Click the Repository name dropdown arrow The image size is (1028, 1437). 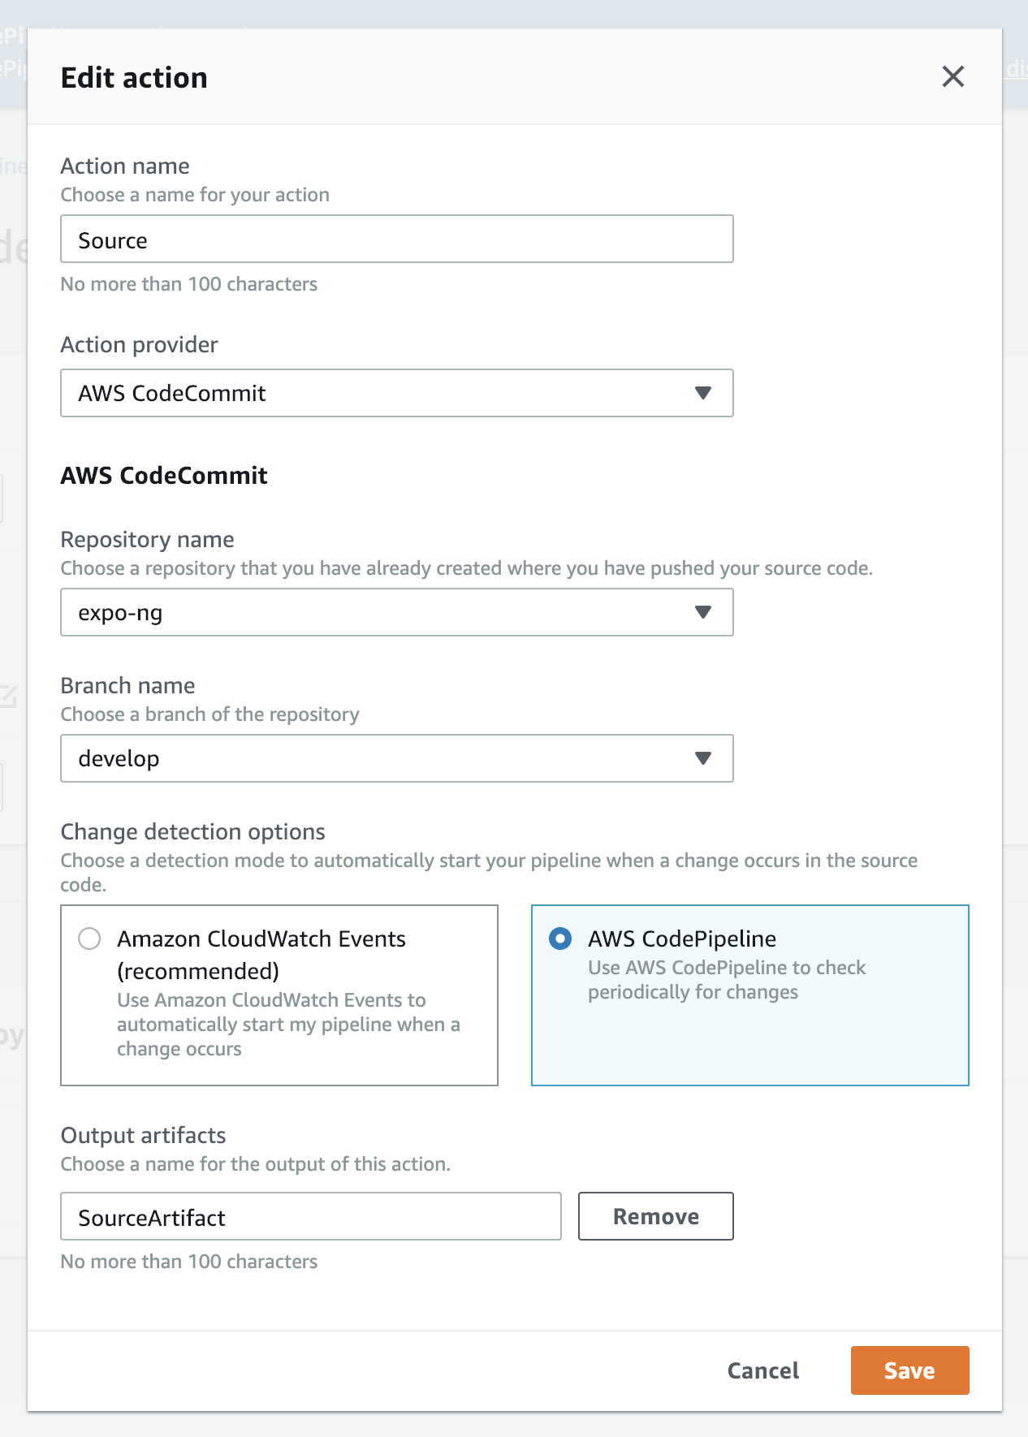(705, 612)
